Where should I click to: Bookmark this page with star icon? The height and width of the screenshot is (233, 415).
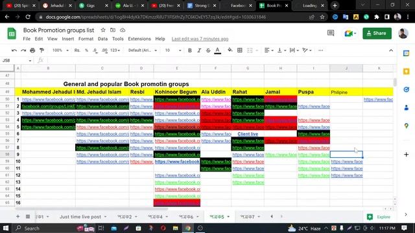(322, 17)
